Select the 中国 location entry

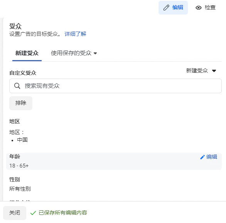tap(22, 140)
